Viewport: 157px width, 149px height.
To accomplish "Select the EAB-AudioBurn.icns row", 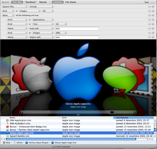I will pos(77,123).
